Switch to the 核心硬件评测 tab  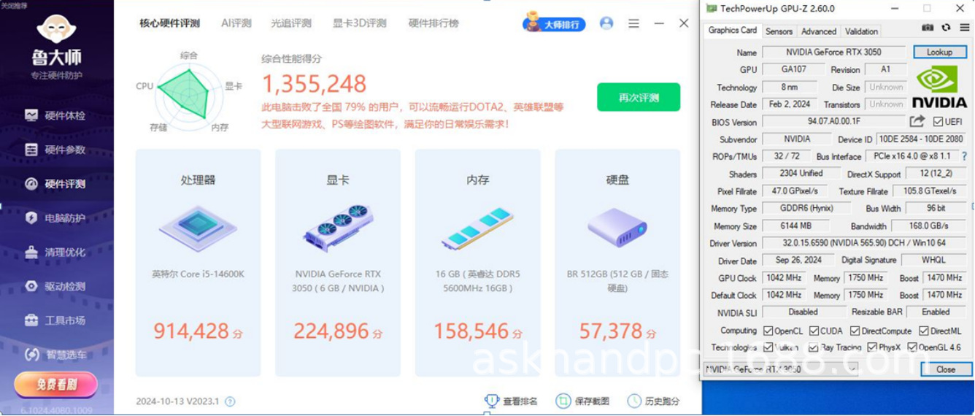pos(170,23)
